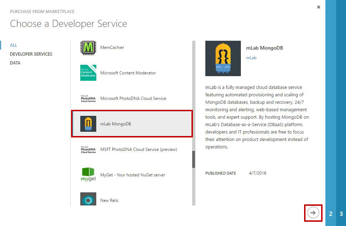Click the service list scrollbar thumb
Screen dimensions: 346x226
194,159
